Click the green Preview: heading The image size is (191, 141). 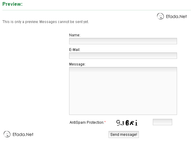click(12, 4)
